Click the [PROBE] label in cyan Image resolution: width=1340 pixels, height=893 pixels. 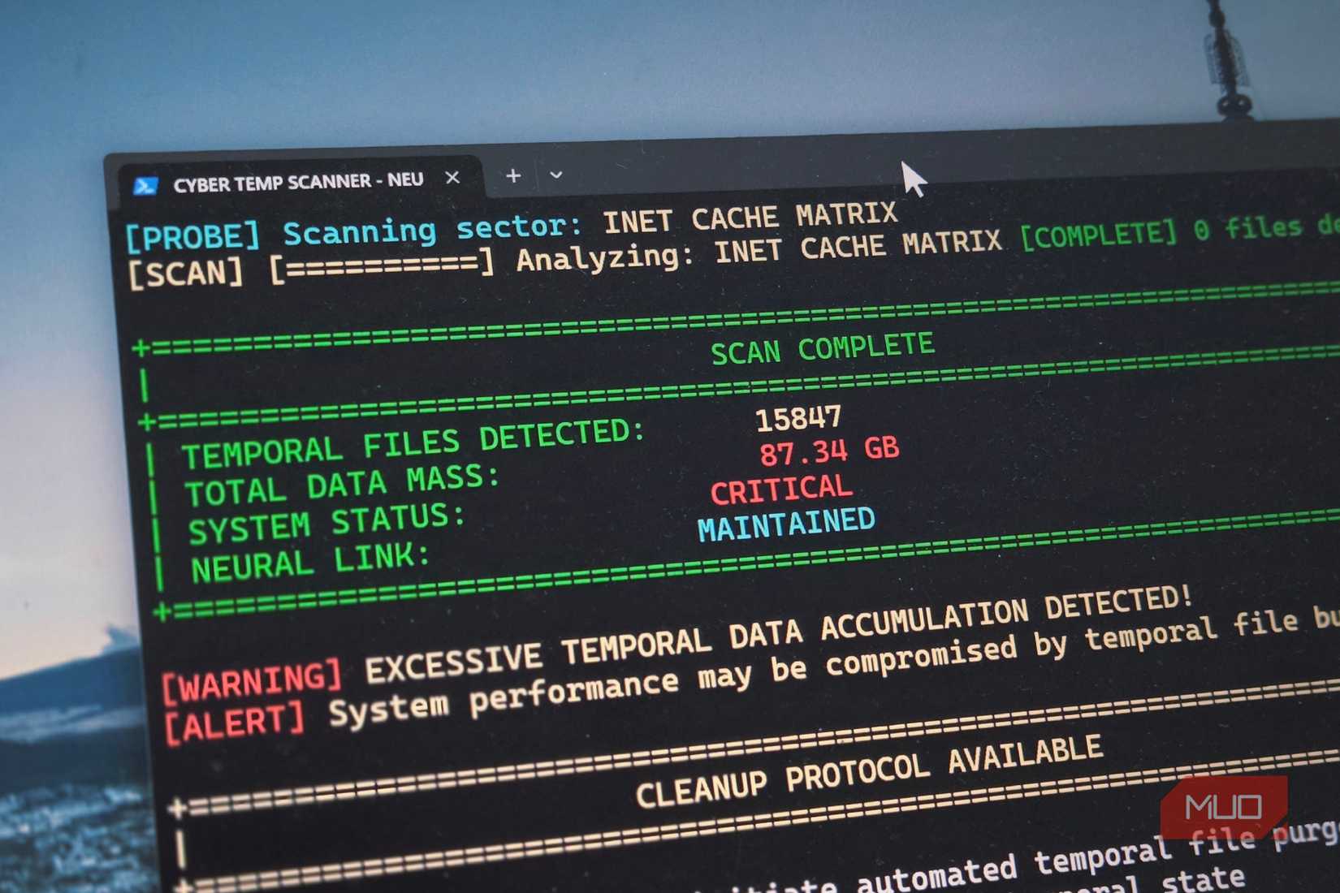pos(192,235)
